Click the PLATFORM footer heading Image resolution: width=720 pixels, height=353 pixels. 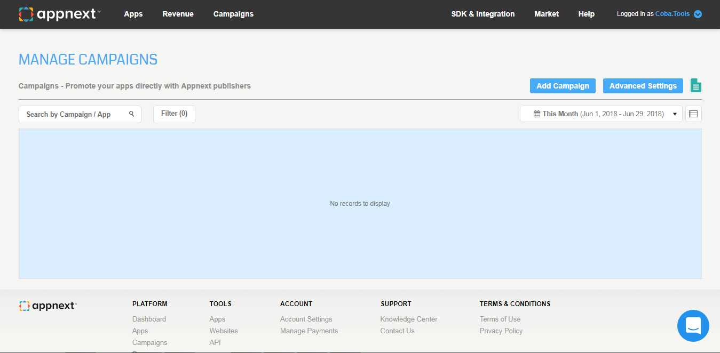pyautogui.click(x=150, y=304)
